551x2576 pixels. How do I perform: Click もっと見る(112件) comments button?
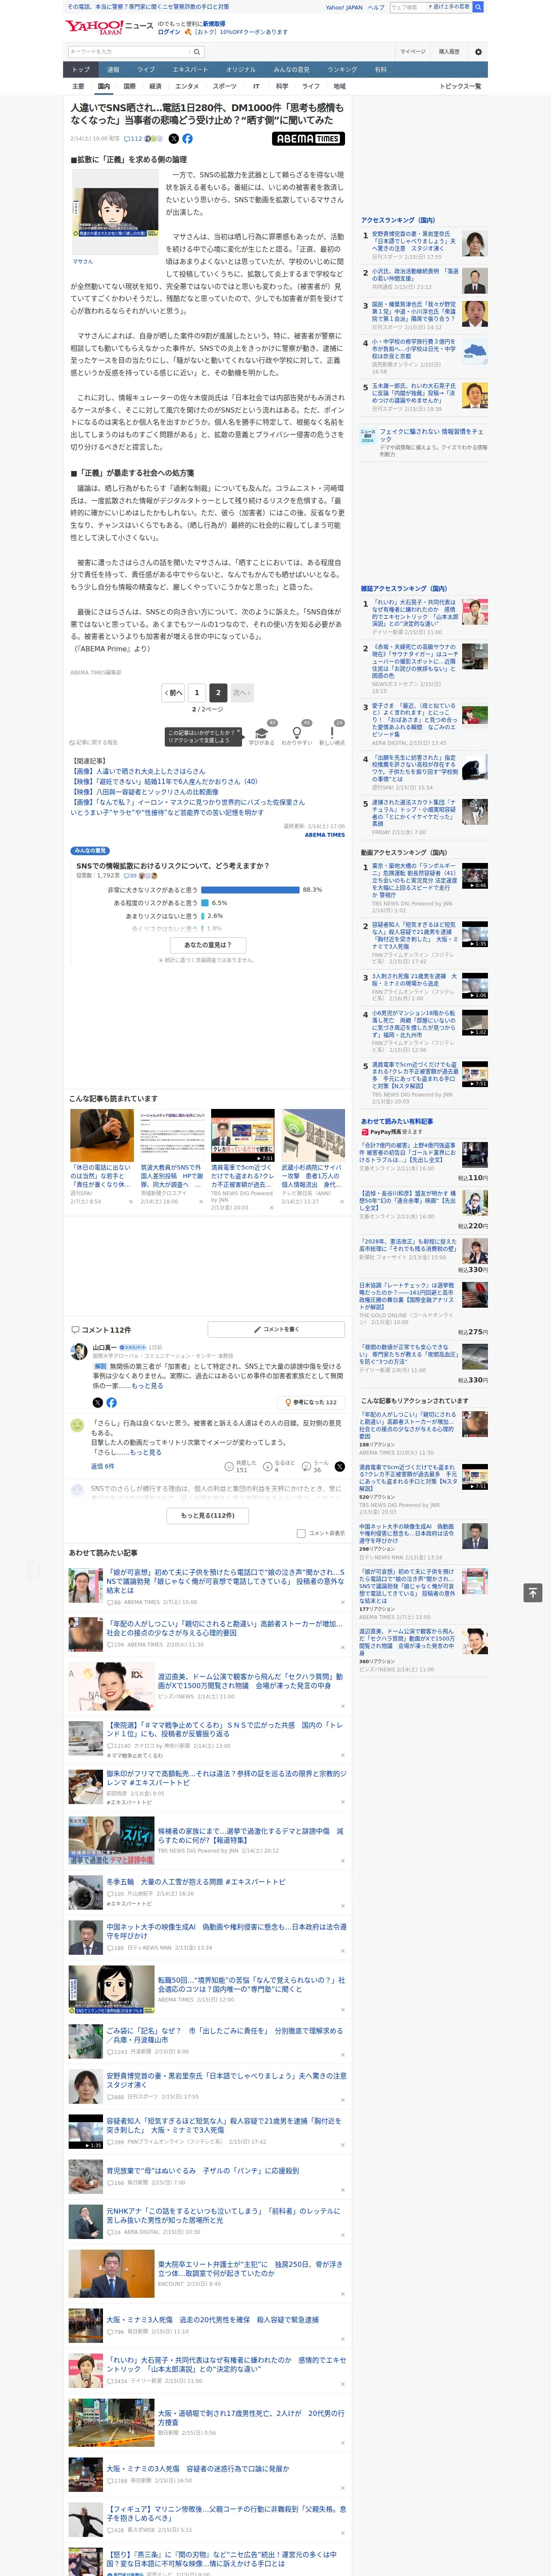click(x=208, y=1515)
